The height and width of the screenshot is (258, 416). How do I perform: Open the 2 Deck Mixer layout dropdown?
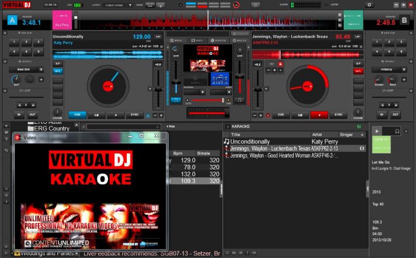coord(130,5)
